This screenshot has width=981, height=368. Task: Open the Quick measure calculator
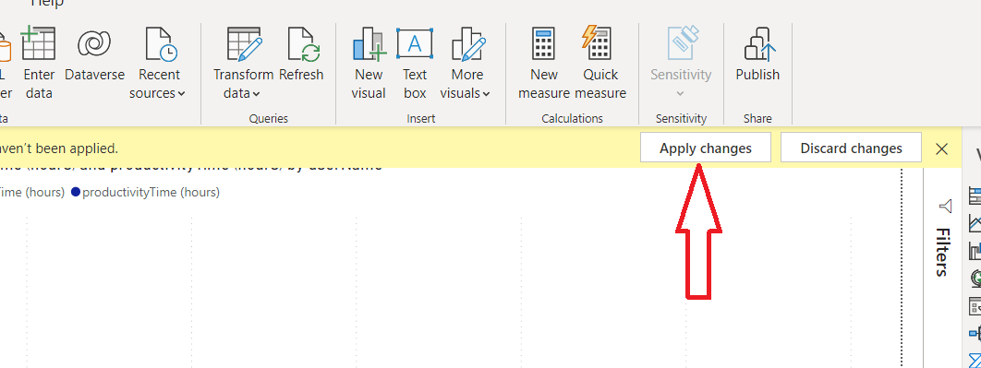tap(600, 63)
